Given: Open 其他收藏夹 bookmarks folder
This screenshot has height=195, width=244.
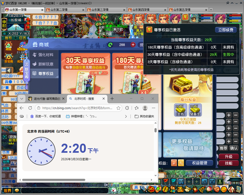Looking at the screenshot, I should [x=145, y=116].
